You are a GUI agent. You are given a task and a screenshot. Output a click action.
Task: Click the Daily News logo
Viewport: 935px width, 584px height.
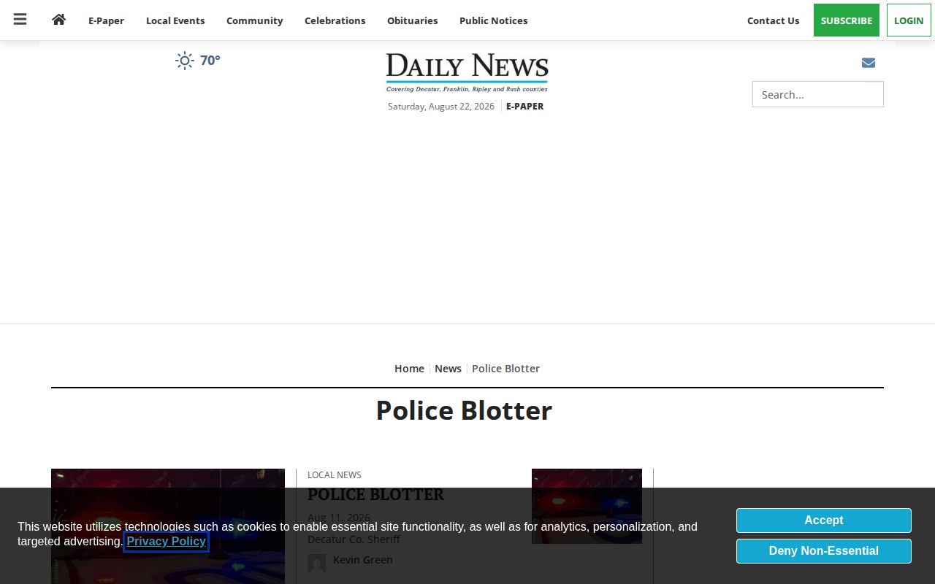pos(467,72)
